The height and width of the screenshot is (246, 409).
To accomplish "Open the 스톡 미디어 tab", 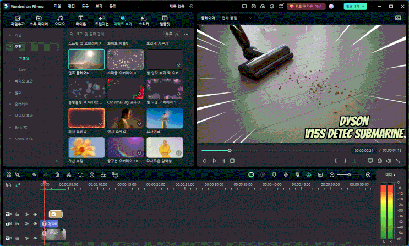I will tap(39, 20).
